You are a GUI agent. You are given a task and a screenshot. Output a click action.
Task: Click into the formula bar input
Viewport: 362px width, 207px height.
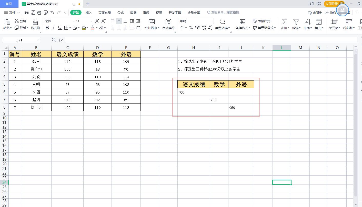[x=211, y=40]
